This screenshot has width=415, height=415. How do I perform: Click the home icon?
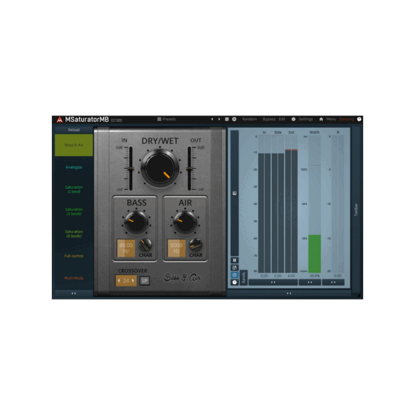[x=321, y=120]
